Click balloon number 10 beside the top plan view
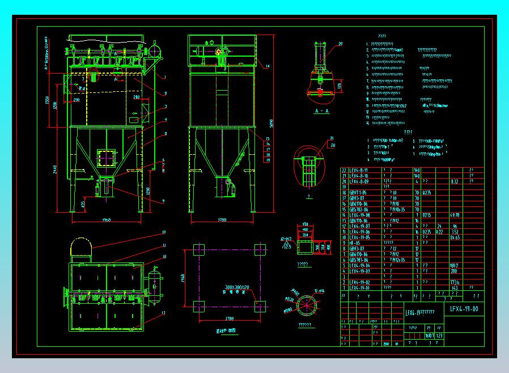509x373 pixels. pyautogui.click(x=164, y=232)
